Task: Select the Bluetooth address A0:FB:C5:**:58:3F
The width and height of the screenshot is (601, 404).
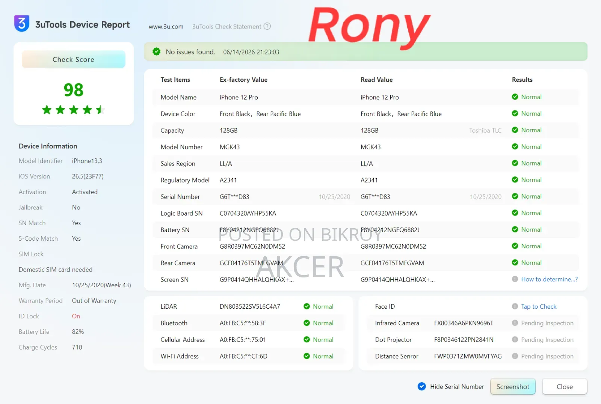Action: pos(243,323)
